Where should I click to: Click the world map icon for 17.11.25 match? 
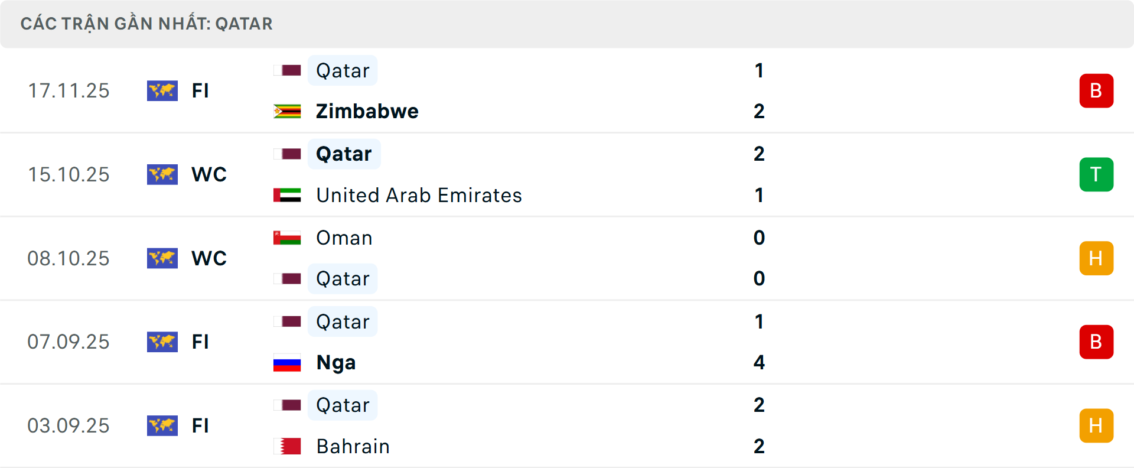162,90
